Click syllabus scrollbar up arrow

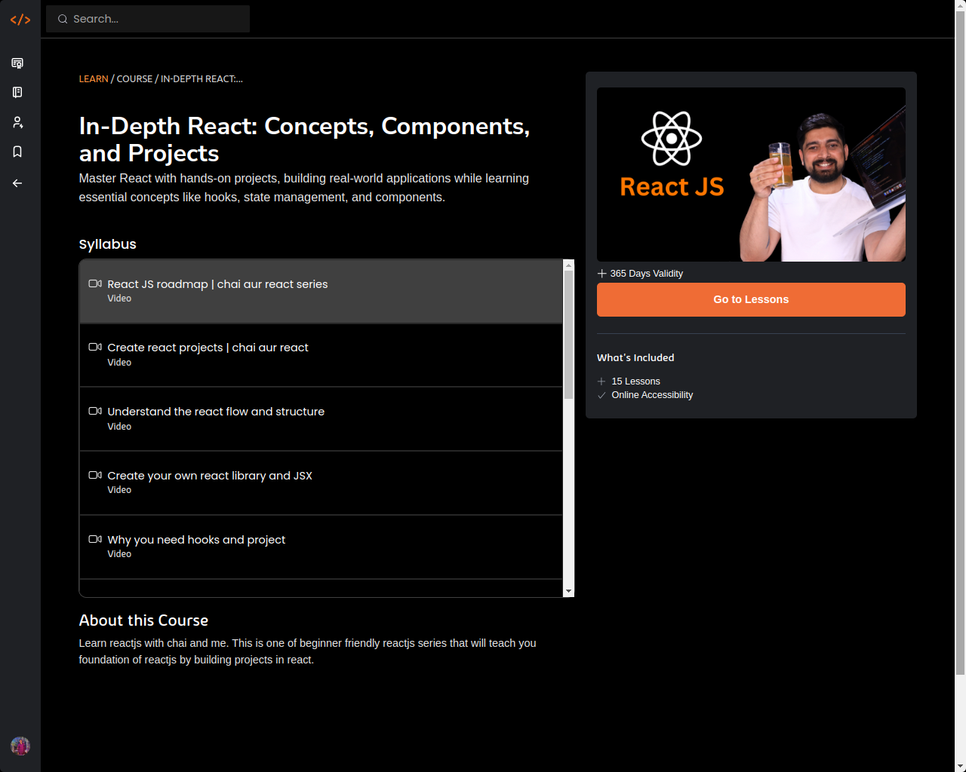coord(569,265)
